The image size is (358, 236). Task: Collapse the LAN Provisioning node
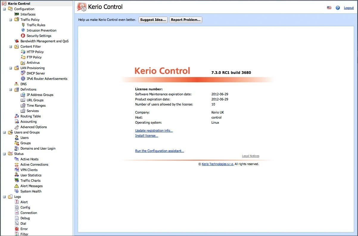(x=10, y=68)
